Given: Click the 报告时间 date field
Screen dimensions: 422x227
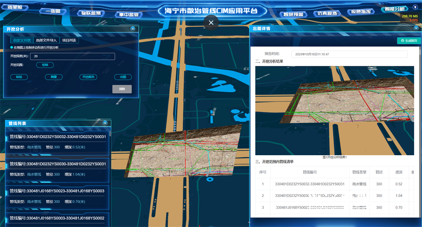Looking at the screenshot, I should (349, 54).
